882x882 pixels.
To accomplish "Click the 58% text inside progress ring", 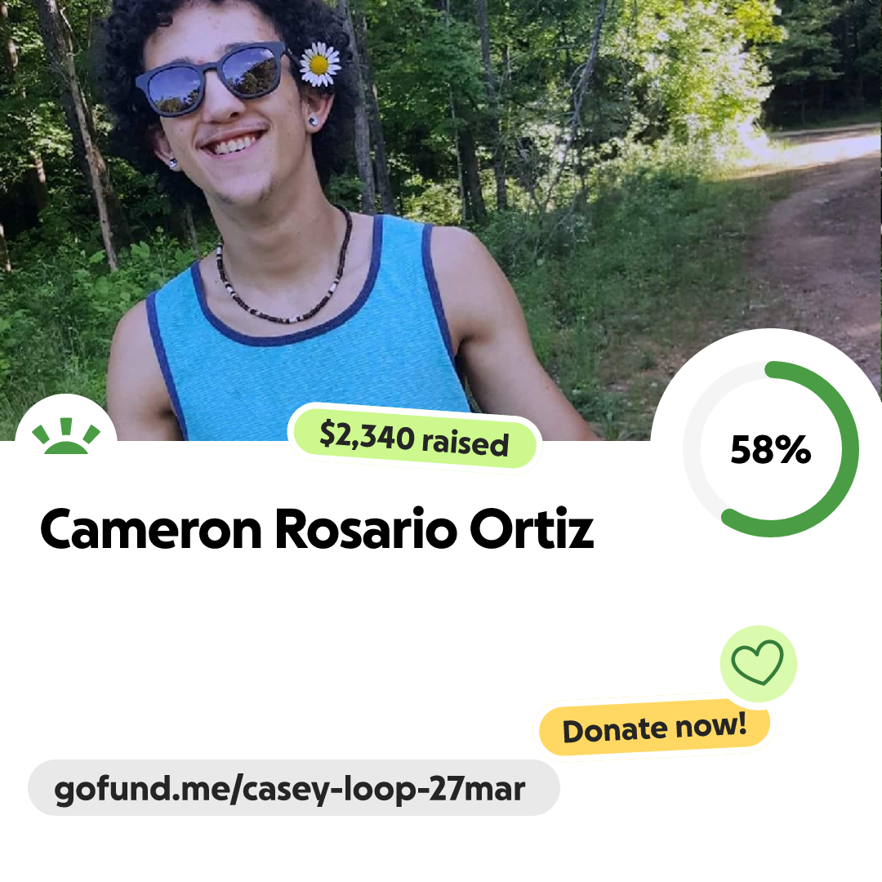I will (x=771, y=449).
